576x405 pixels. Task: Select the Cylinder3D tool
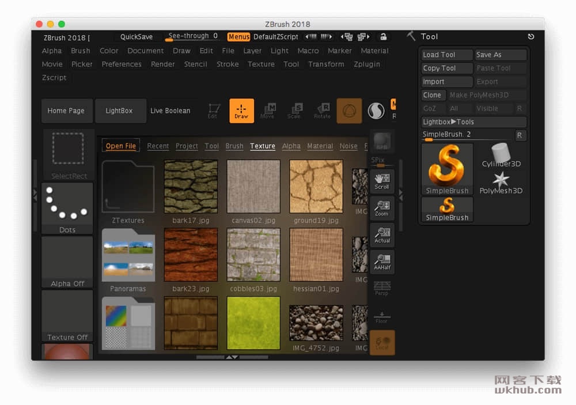(501, 156)
